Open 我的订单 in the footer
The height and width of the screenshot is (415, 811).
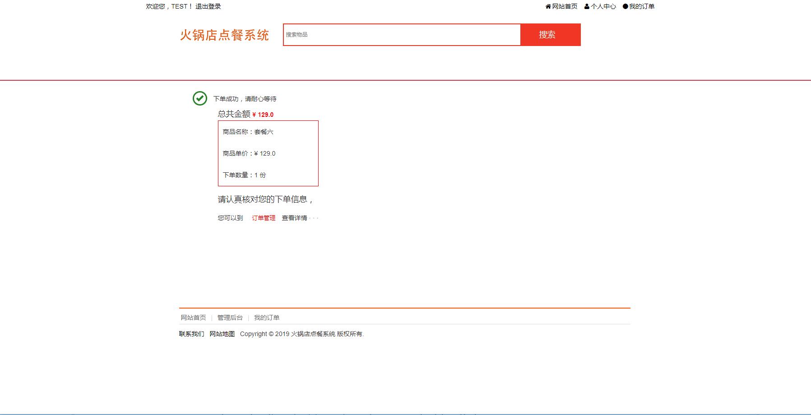coord(267,318)
